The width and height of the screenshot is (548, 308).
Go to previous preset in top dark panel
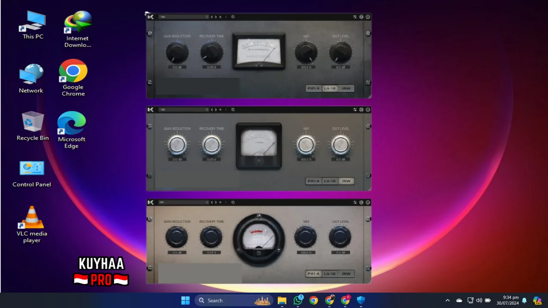tap(212, 17)
